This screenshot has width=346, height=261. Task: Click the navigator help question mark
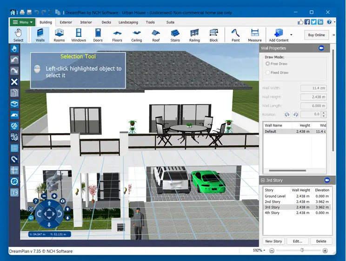pyautogui.click(x=36, y=201)
